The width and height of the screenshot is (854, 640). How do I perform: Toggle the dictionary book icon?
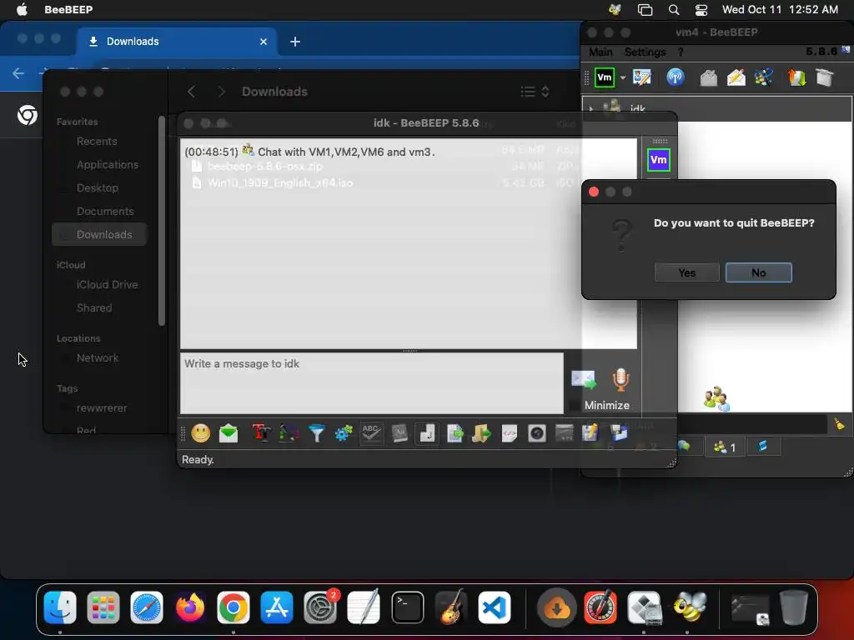click(399, 433)
